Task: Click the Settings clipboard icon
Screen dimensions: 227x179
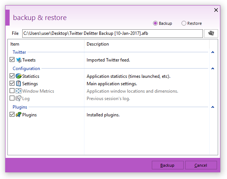Action: pos(19,84)
